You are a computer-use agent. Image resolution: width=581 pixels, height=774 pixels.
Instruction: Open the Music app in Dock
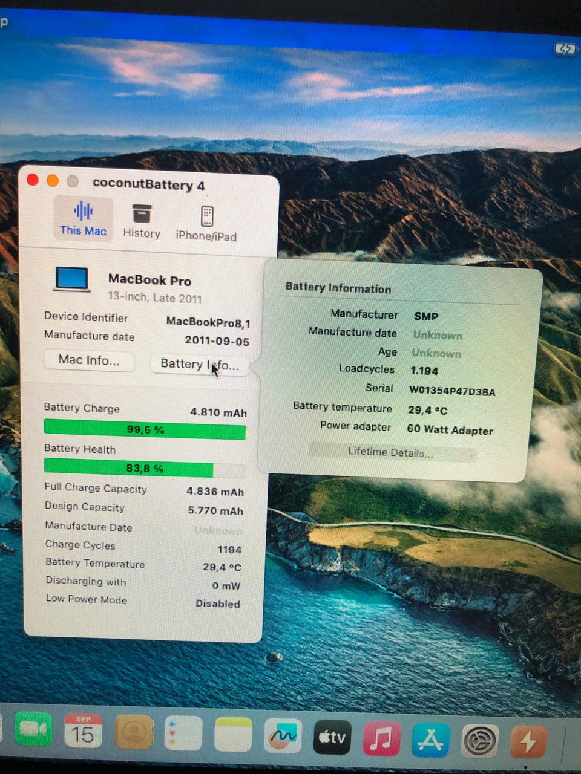(381, 739)
